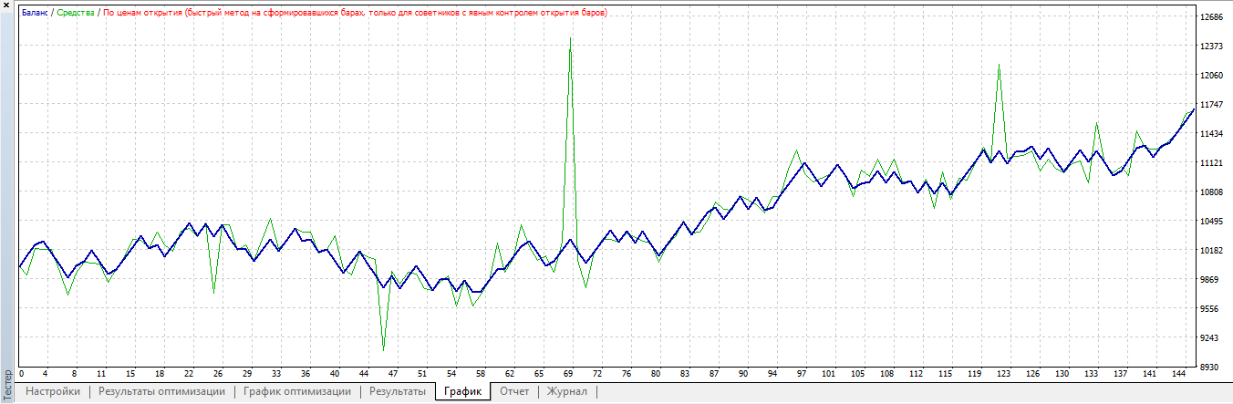Click the green Средства legend label
The height and width of the screenshot is (404, 1233).
(x=77, y=13)
